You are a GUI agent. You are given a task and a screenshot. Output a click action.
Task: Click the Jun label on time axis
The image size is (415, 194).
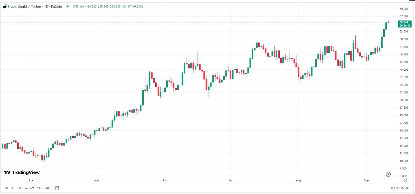(x=165, y=180)
